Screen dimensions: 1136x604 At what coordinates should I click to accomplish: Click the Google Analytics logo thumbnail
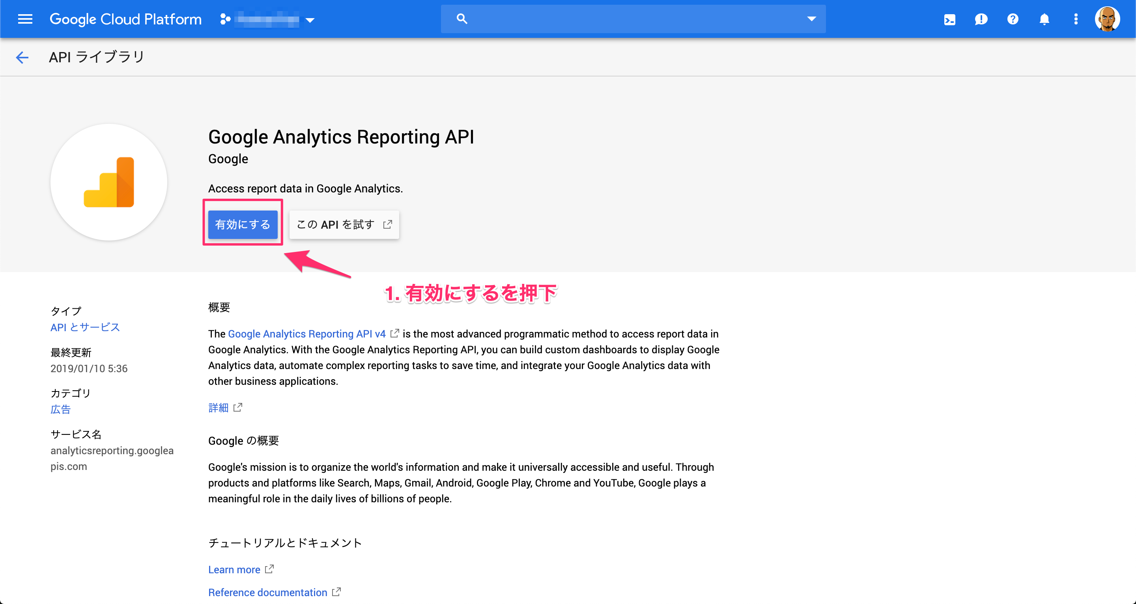(109, 182)
